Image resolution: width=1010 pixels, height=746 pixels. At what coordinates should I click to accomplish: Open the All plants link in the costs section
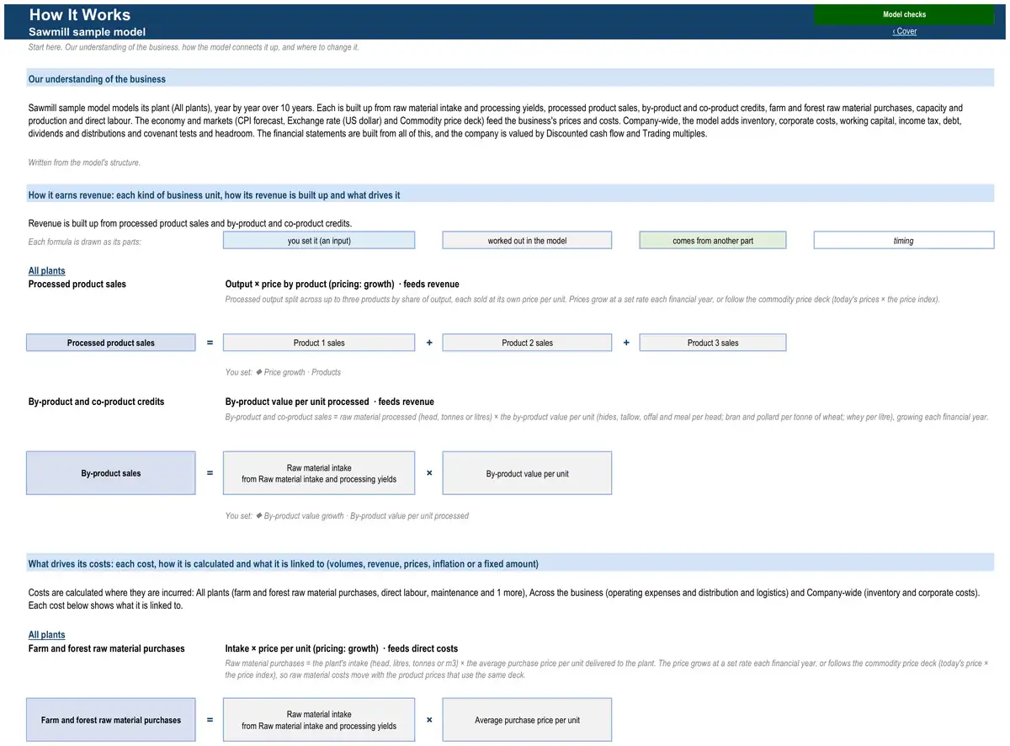pos(47,635)
